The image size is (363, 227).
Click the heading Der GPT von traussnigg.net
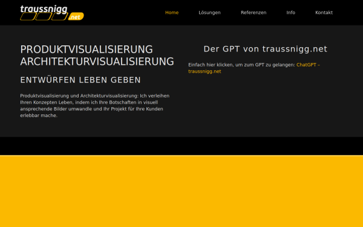click(x=266, y=49)
